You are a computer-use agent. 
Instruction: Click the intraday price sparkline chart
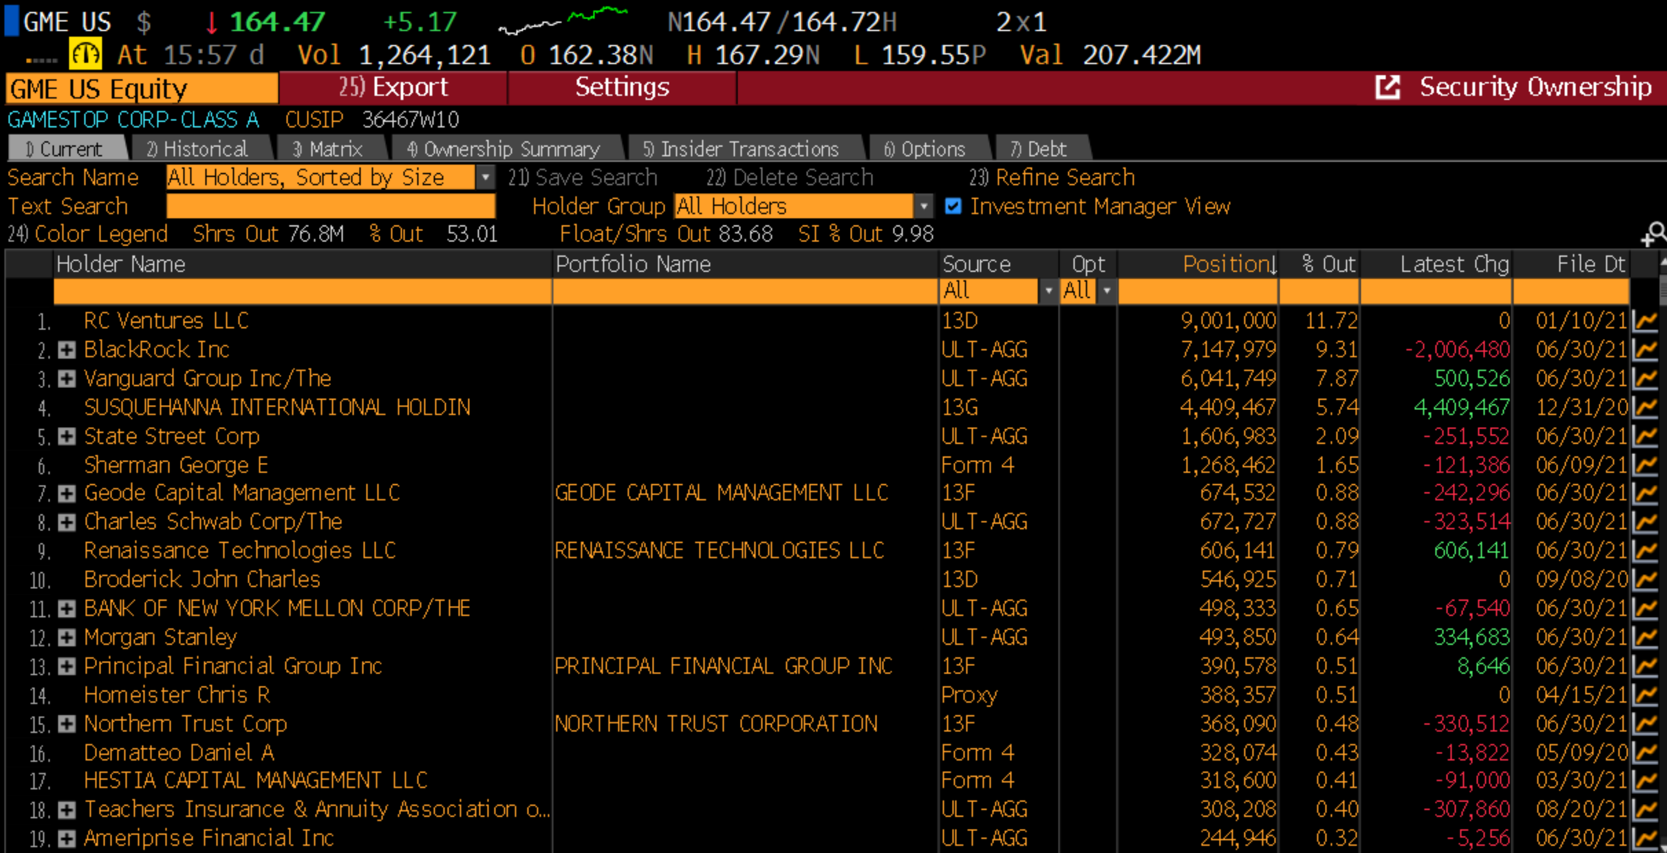coord(562,21)
